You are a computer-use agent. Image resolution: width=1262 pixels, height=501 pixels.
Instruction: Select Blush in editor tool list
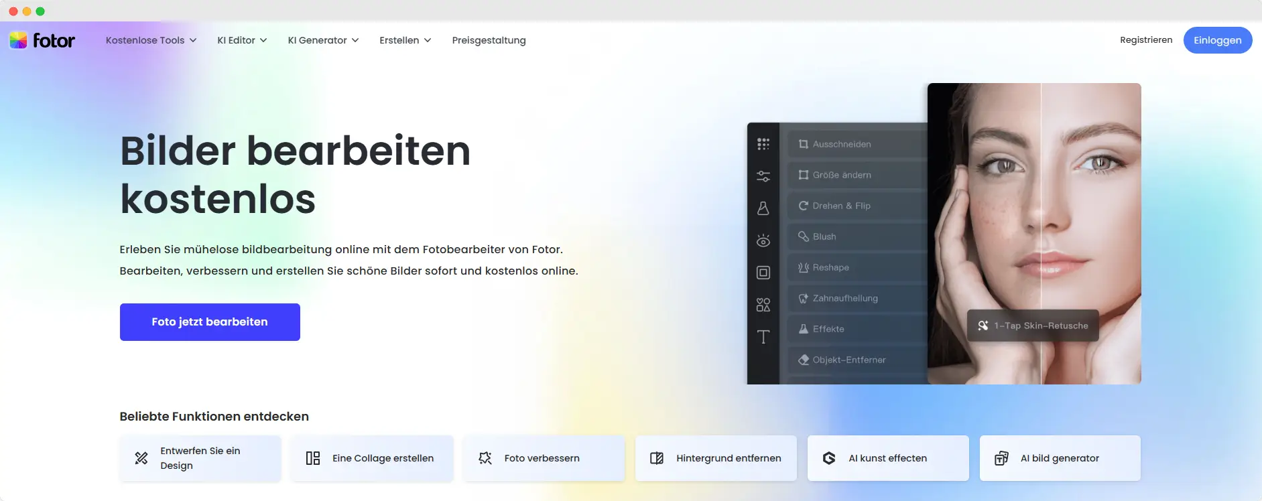[x=858, y=236]
